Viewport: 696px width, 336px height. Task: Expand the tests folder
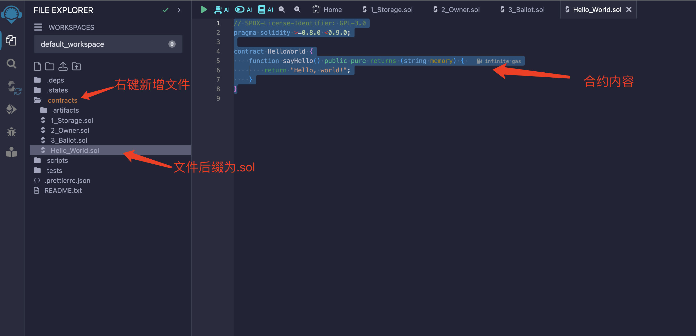(x=48, y=171)
